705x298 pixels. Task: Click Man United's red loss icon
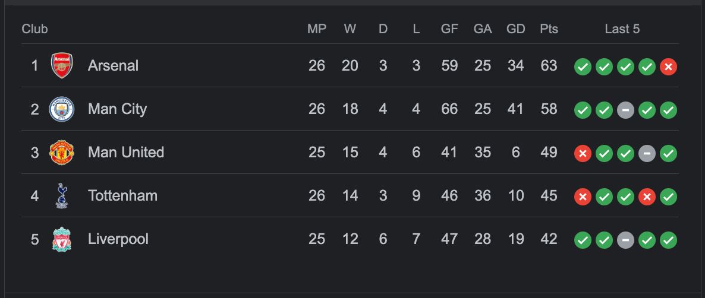coord(583,153)
